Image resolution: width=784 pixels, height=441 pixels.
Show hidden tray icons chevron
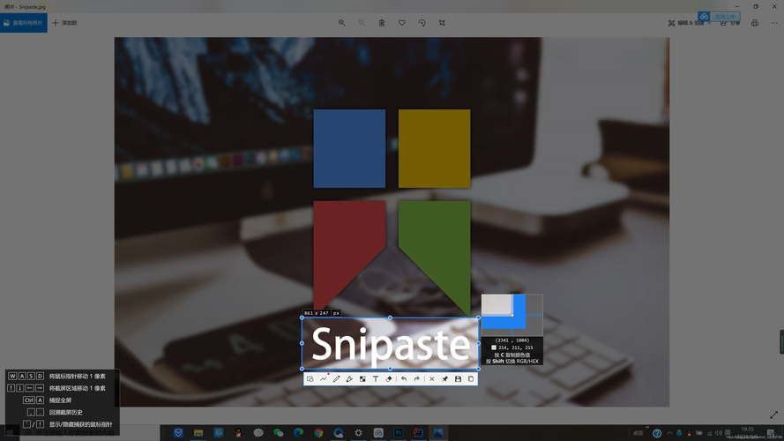tap(669, 433)
